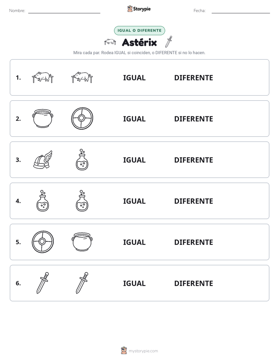This screenshot has width=279, height=362.
Task: Choose IGUAL for row 1
Action: pos(134,78)
